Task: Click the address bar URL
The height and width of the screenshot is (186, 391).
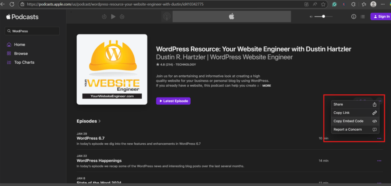Action: click(115, 4)
